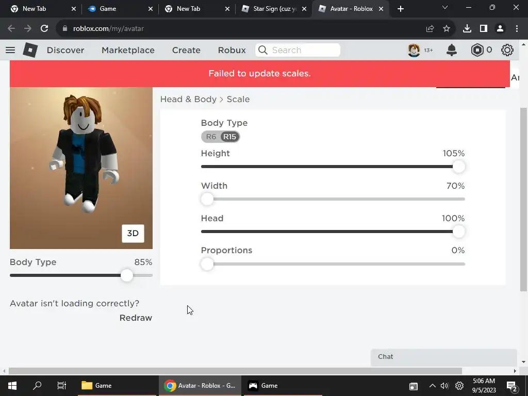This screenshot has width=528, height=396.
Task: Click the left Body Type slider handle
Action: pos(127,275)
